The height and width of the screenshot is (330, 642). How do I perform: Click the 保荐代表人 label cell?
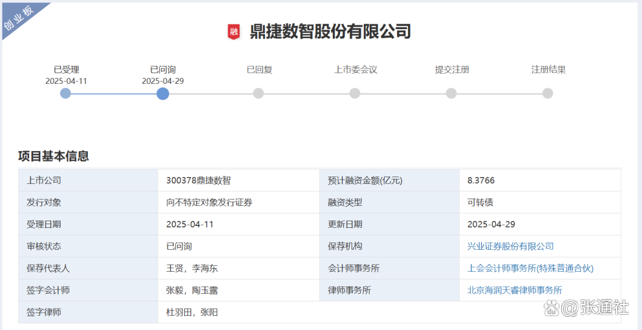[88, 269]
